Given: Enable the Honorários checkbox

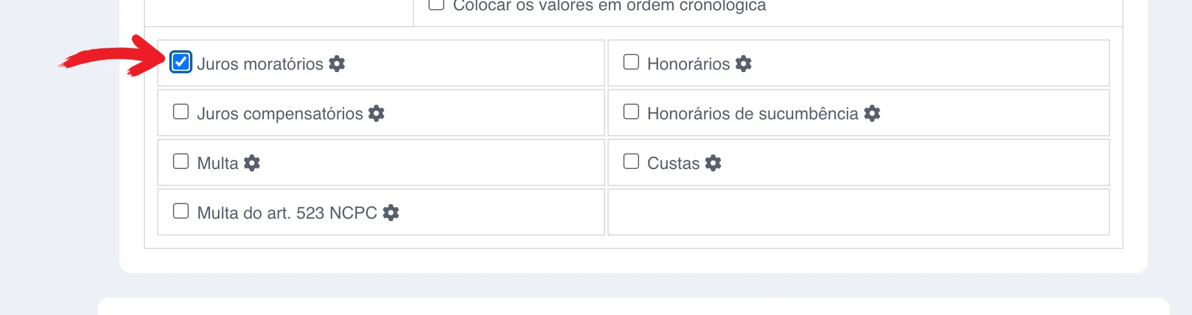Looking at the screenshot, I should pos(631,62).
